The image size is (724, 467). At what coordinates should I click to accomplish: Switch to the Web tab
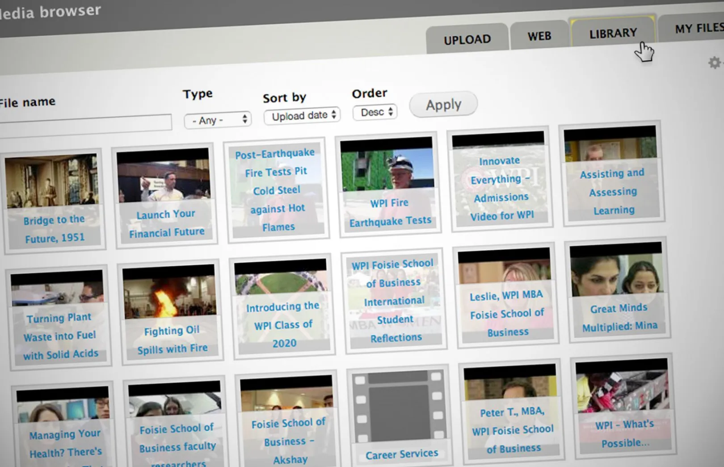click(539, 36)
